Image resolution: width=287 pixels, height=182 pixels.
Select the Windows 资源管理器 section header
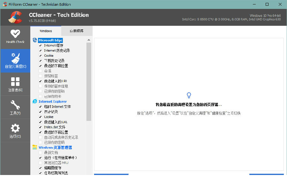click(x=55, y=148)
